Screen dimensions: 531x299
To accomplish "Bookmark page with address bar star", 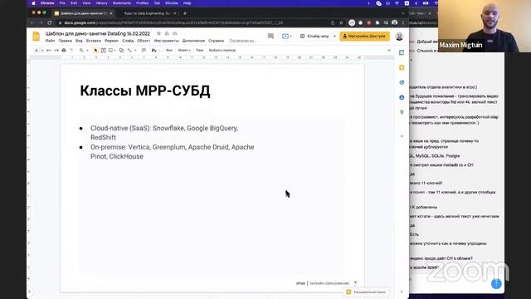I will [341, 22].
